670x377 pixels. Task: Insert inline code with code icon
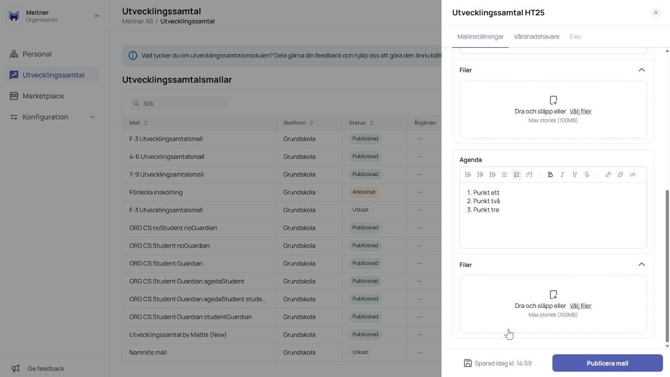point(633,175)
